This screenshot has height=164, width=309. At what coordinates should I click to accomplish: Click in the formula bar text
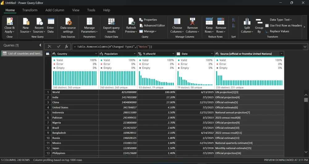[115, 47]
